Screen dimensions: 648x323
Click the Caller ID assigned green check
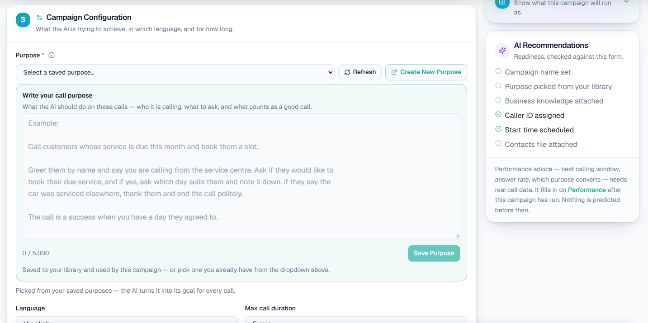pos(498,115)
